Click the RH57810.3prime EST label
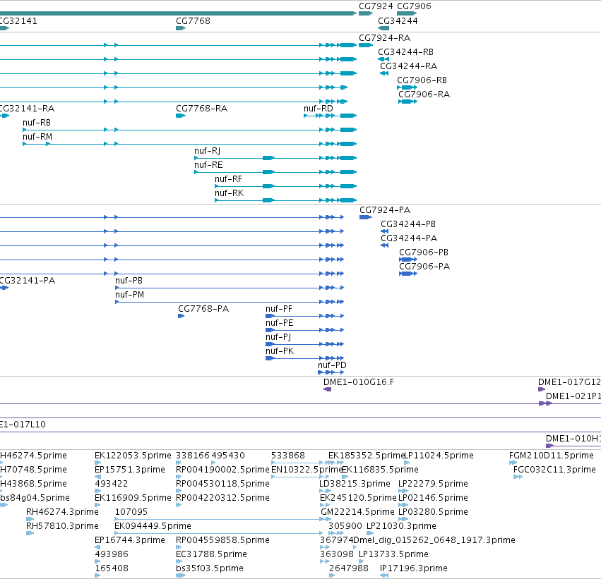 tap(62, 526)
